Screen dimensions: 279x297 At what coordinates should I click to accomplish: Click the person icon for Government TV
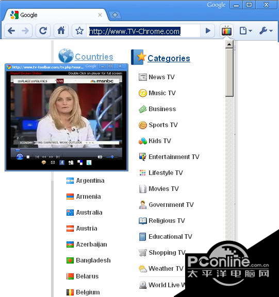click(x=142, y=205)
